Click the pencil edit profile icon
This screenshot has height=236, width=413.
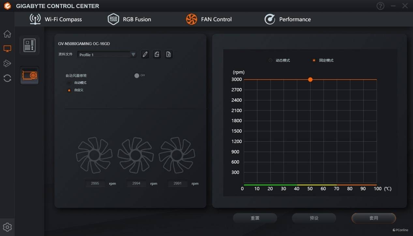[x=145, y=54]
